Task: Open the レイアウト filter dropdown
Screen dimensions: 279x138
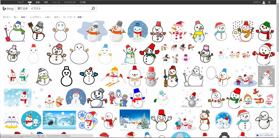Action: (x=36, y=17)
